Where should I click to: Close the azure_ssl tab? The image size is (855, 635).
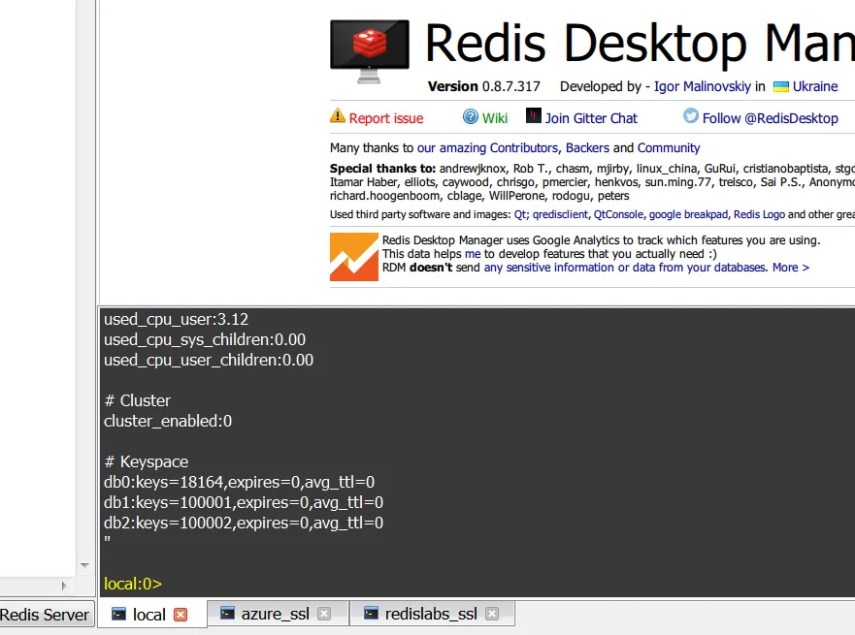[324, 614]
